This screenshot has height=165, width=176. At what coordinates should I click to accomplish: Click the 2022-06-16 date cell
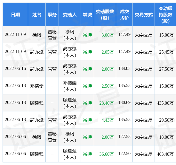click(15, 69)
